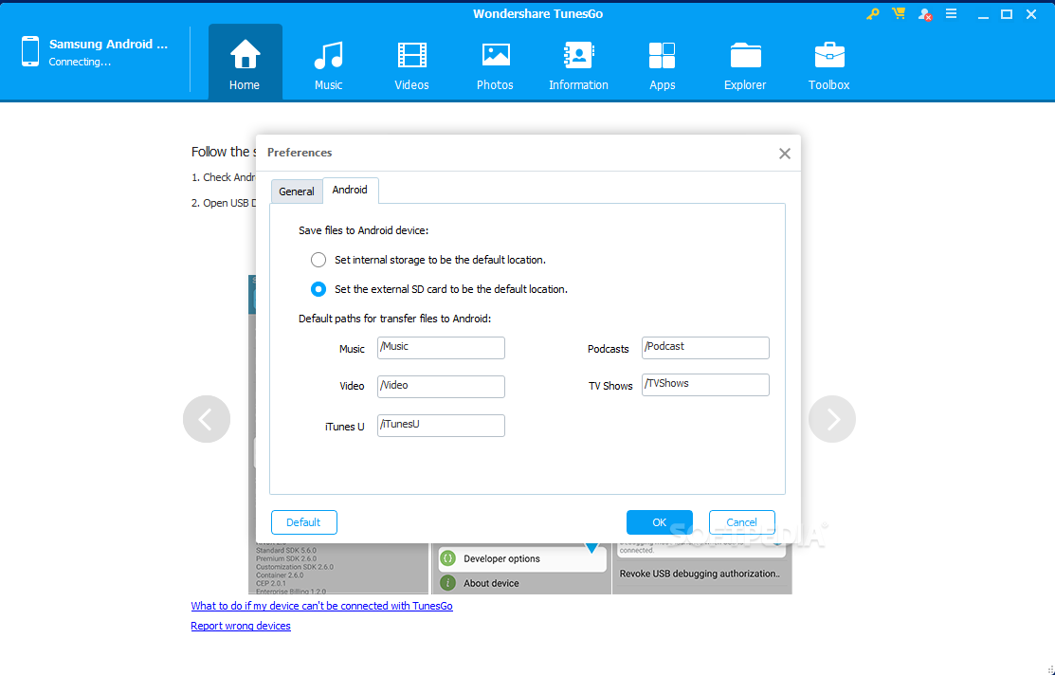
Task: Click the TV Shows path field
Action: [x=705, y=385]
